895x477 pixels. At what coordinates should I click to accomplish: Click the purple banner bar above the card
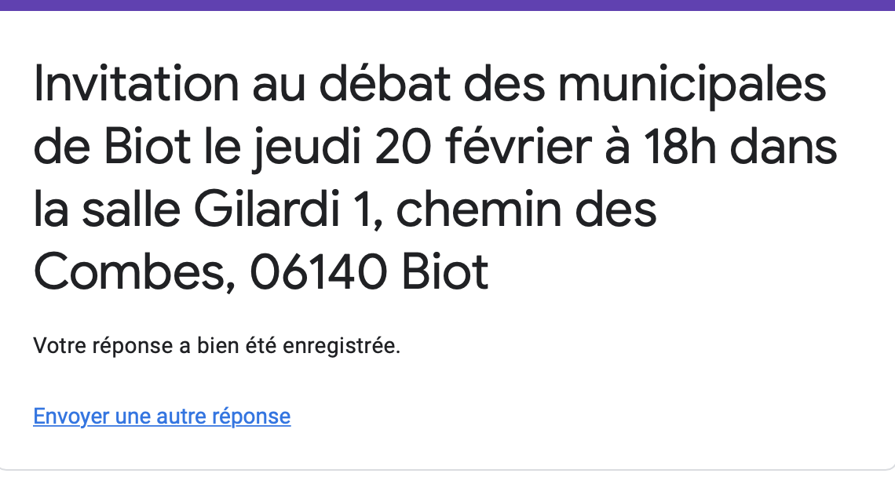click(447, 5)
